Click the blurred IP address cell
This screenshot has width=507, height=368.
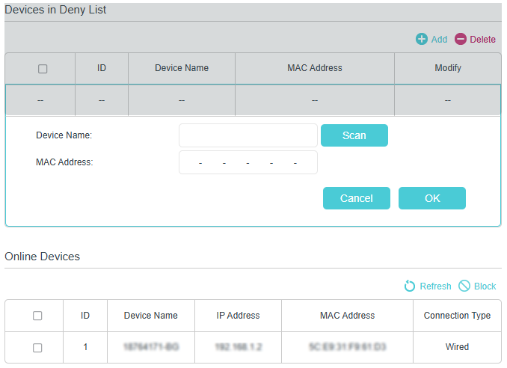tap(238, 347)
